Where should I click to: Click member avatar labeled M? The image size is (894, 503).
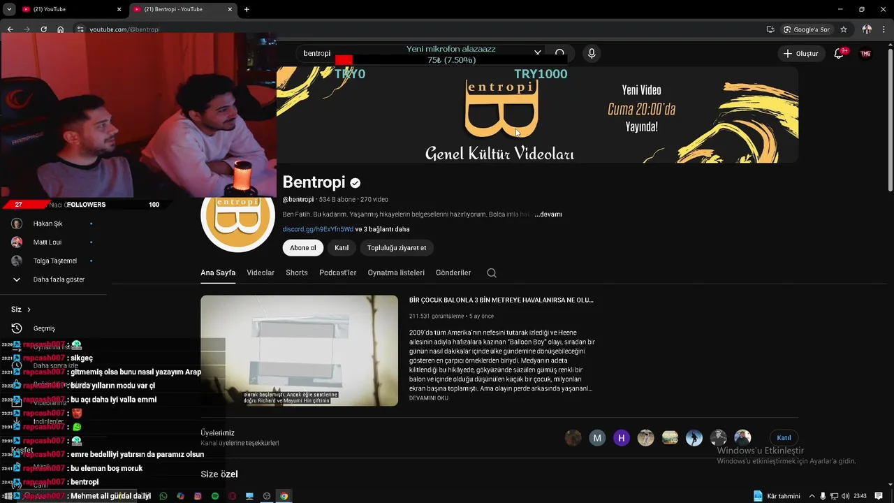click(x=597, y=438)
